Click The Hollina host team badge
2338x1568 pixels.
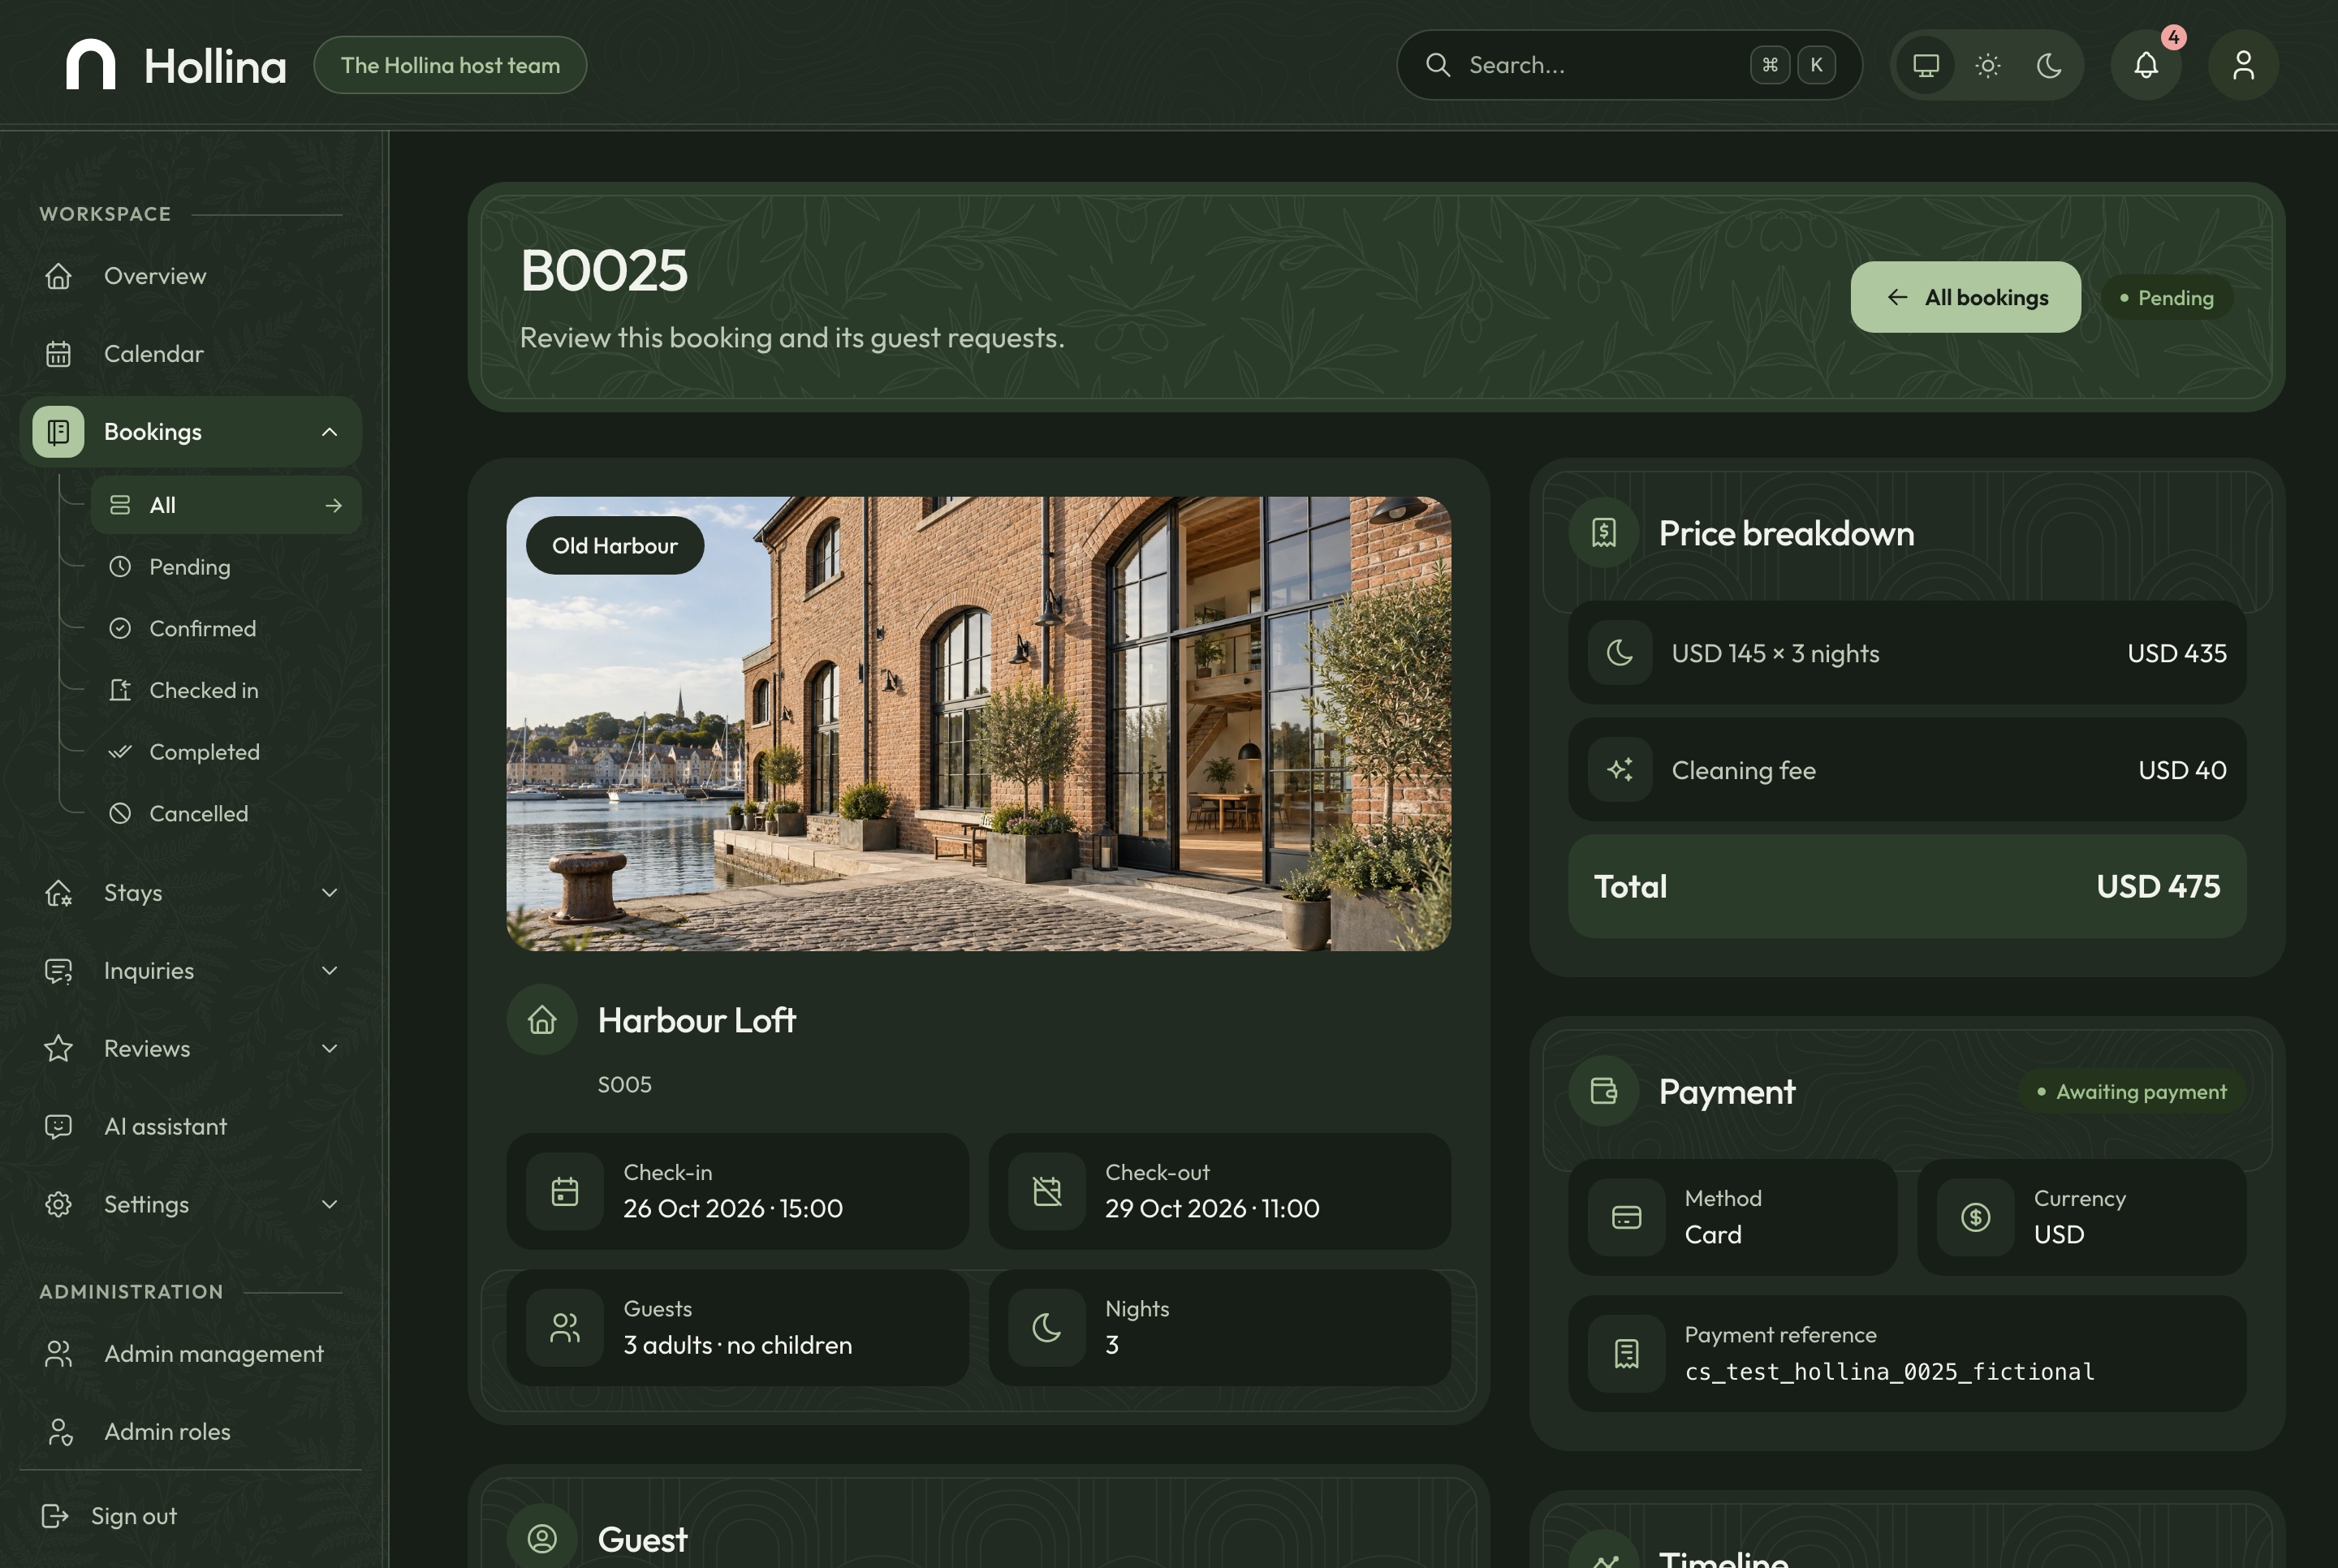[450, 65]
